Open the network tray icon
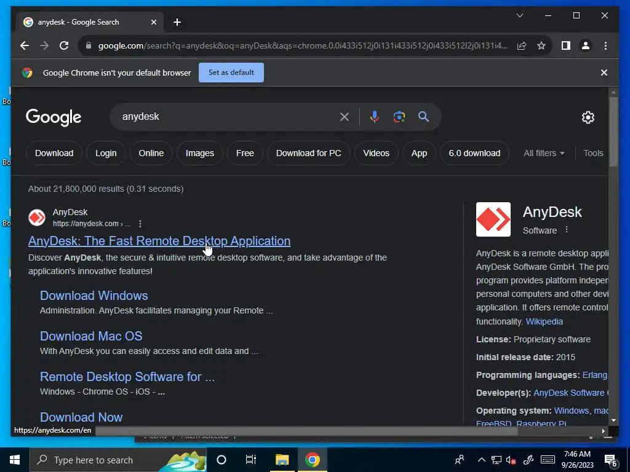The image size is (630, 472). click(496, 460)
